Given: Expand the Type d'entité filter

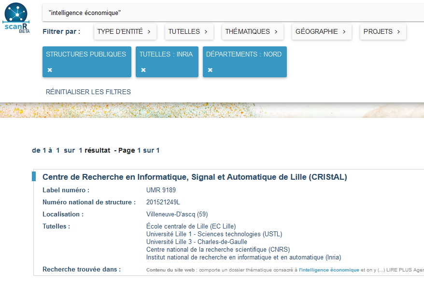Looking at the screenshot, I should click(x=125, y=32).
